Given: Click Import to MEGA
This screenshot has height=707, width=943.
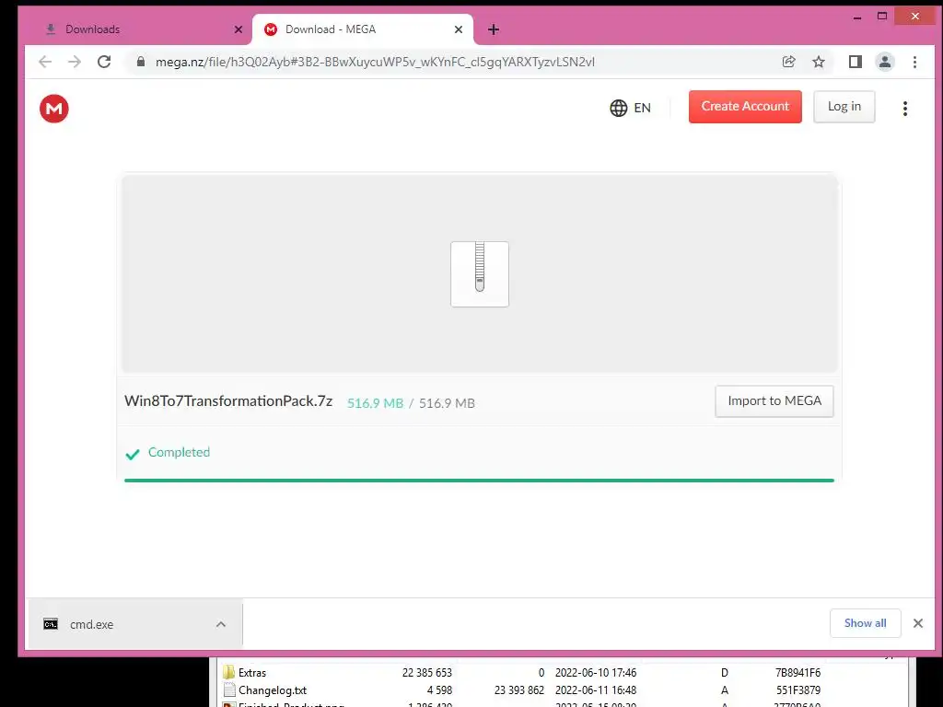Looking at the screenshot, I should click(774, 401).
